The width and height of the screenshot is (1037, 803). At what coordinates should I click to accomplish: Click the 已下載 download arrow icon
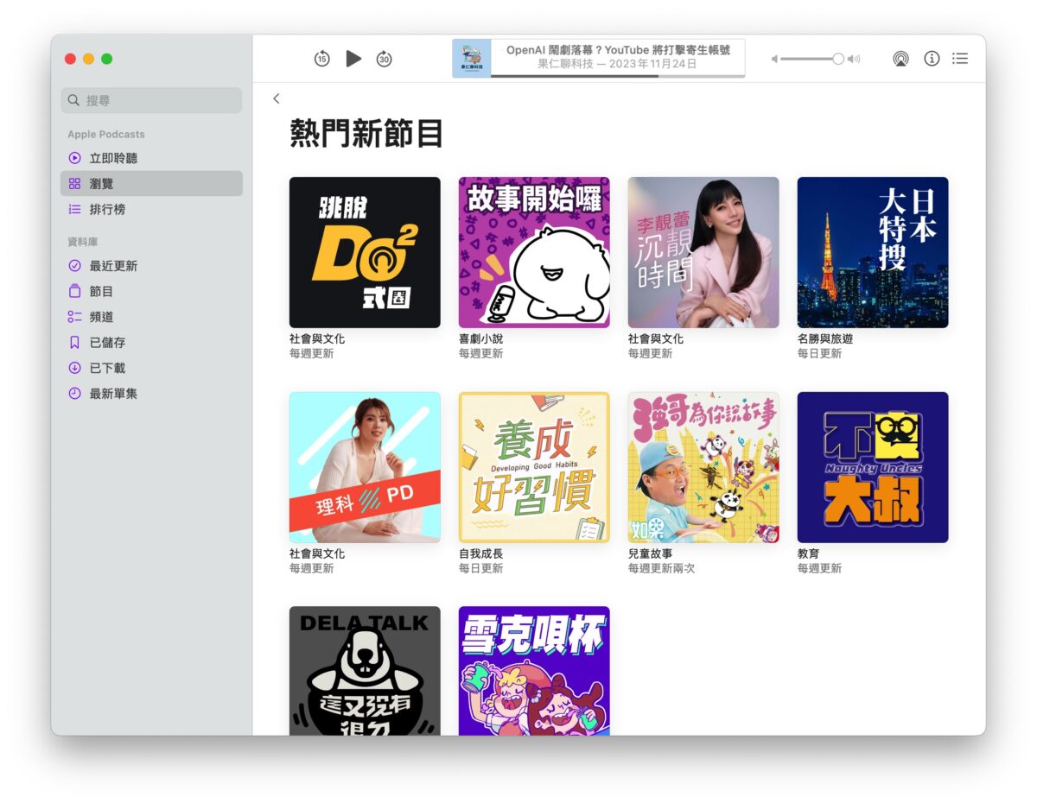coord(74,368)
